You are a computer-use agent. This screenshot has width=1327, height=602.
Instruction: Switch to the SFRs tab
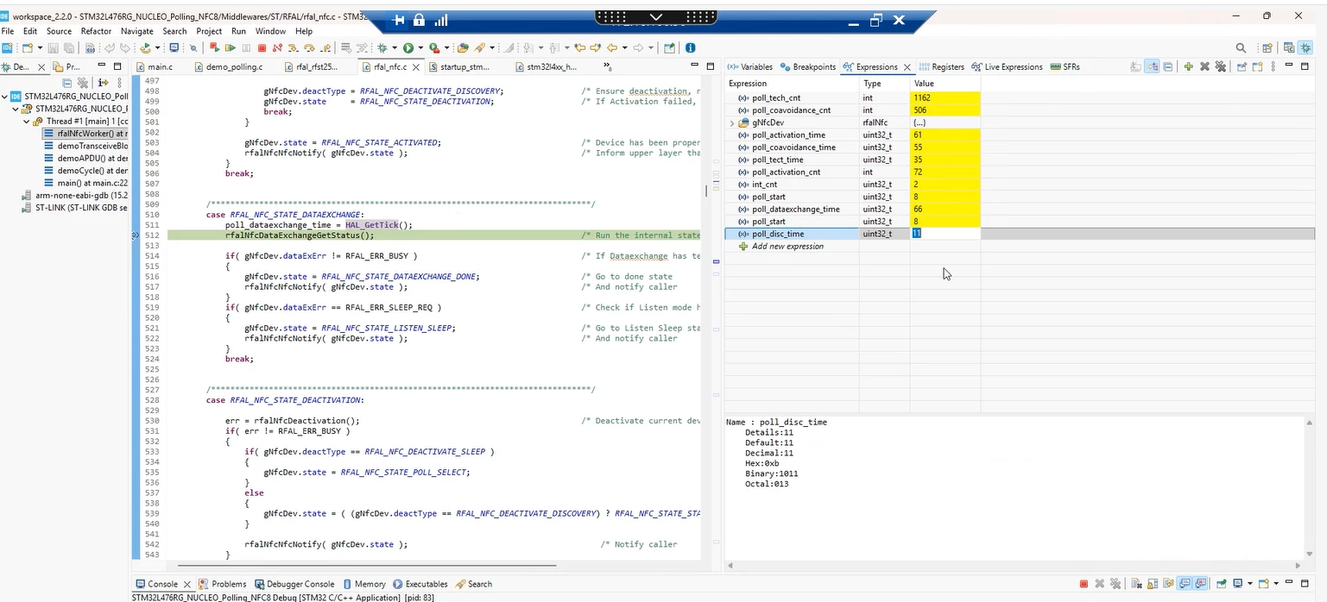(x=1065, y=66)
